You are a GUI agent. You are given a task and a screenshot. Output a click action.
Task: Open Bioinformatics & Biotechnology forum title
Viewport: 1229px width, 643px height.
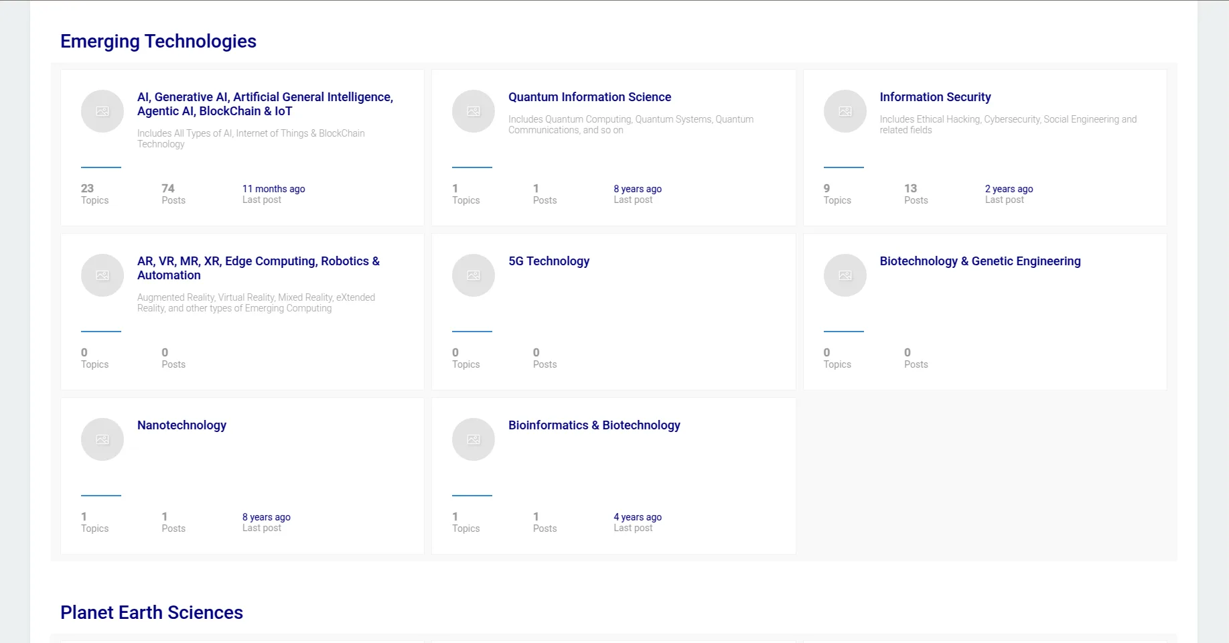(x=594, y=425)
